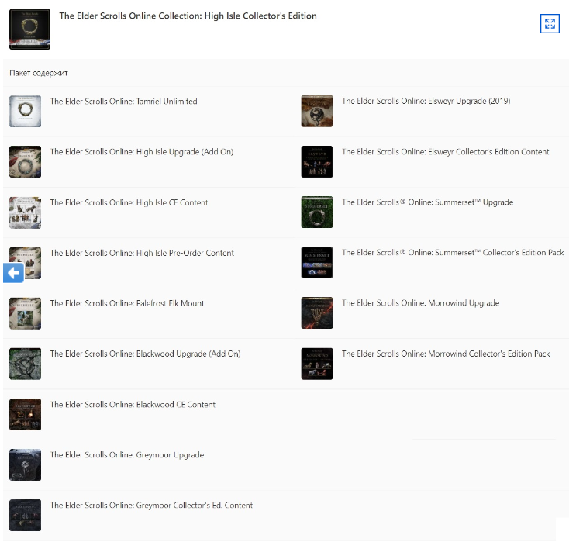Open the High Isle Upgrade (Add On) thumbnail
This screenshot has width=576, height=542.
[x=25, y=162]
